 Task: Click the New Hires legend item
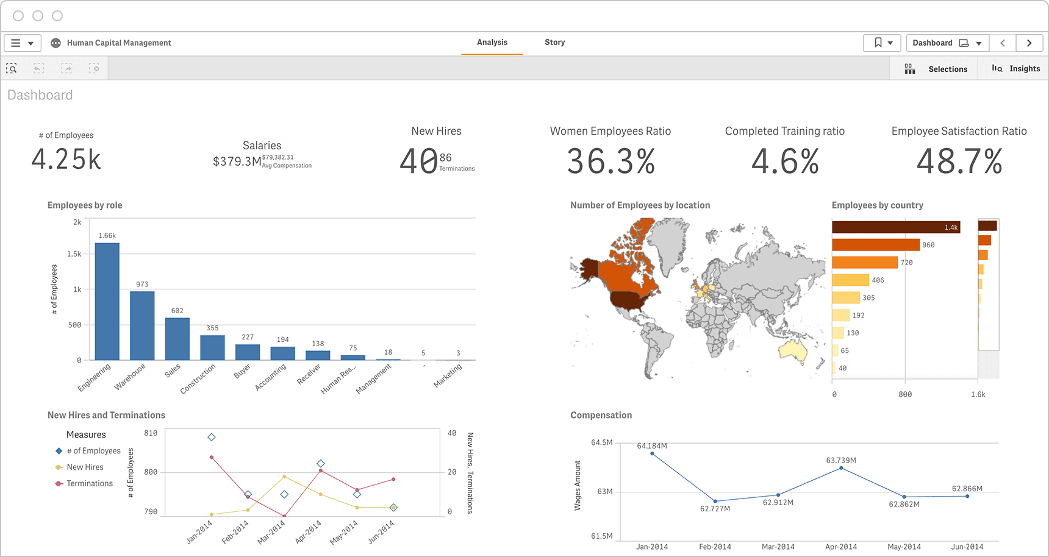click(x=79, y=467)
